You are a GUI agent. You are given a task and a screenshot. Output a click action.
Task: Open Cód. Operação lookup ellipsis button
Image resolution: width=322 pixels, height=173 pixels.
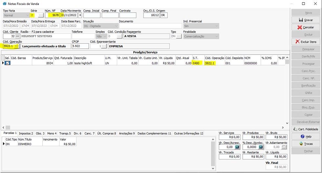click(x=16, y=46)
